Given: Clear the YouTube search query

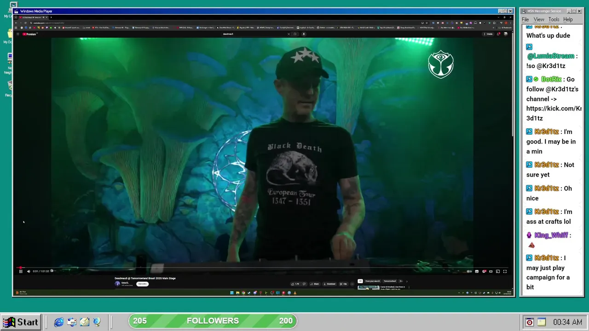Looking at the screenshot, I should tap(289, 34).
